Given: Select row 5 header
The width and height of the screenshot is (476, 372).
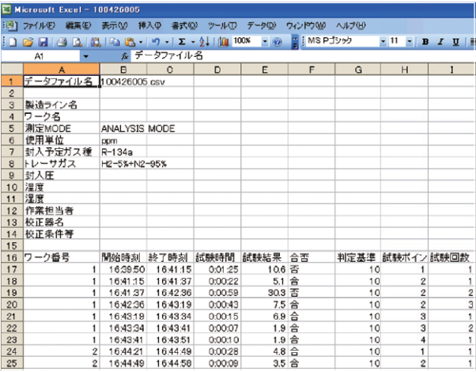Looking at the screenshot, I should (12, 128).
